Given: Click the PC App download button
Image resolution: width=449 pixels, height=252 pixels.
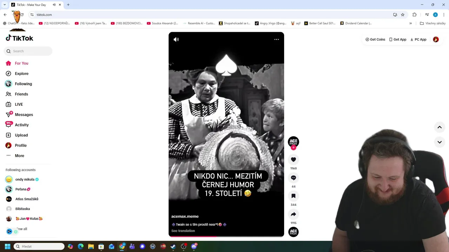Looking at the screenshot, I should pos(418,40).
